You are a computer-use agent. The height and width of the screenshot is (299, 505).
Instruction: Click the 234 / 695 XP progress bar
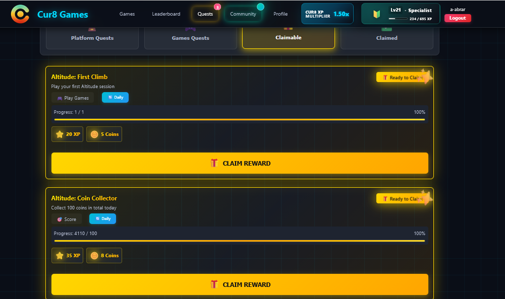click(x=398, y=19)
